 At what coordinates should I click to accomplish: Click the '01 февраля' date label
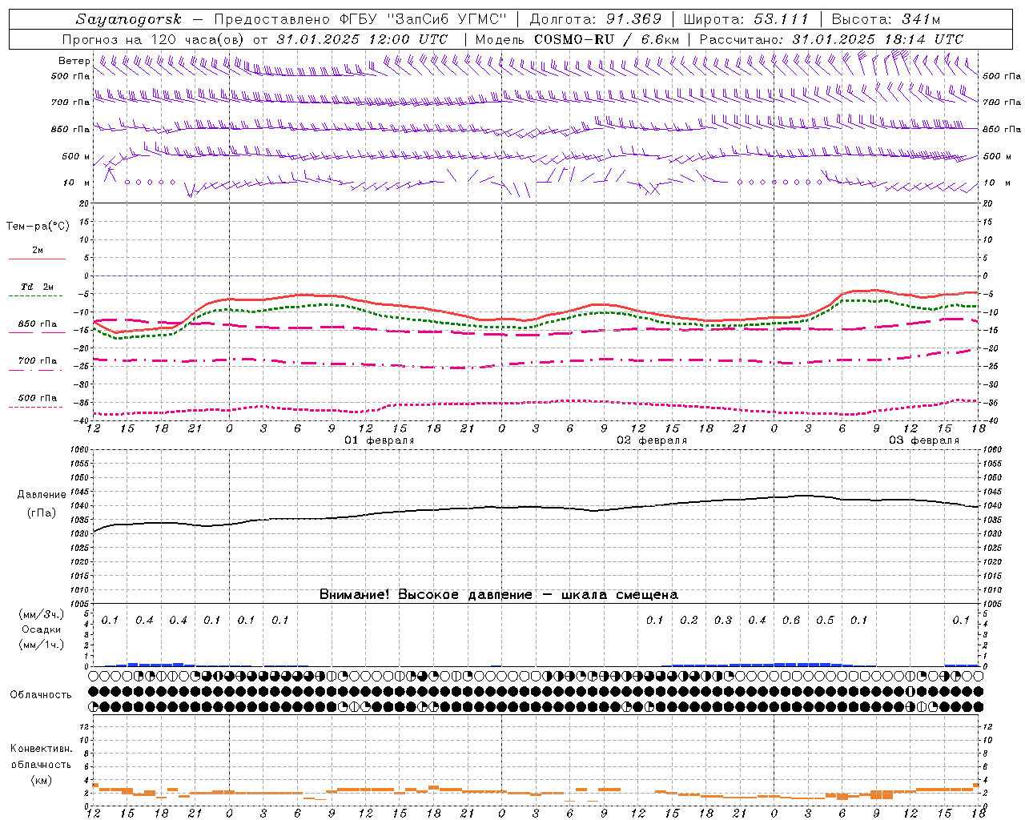tap(380, 440)
